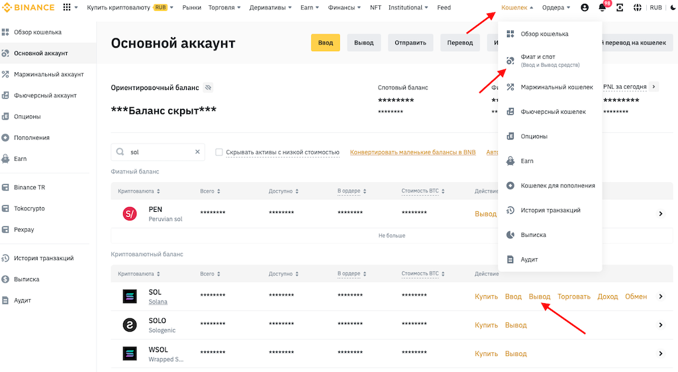Viewport: 678px width, 372px height.
Task: Click the yellow Ввод button
Action: pos(326,43)
